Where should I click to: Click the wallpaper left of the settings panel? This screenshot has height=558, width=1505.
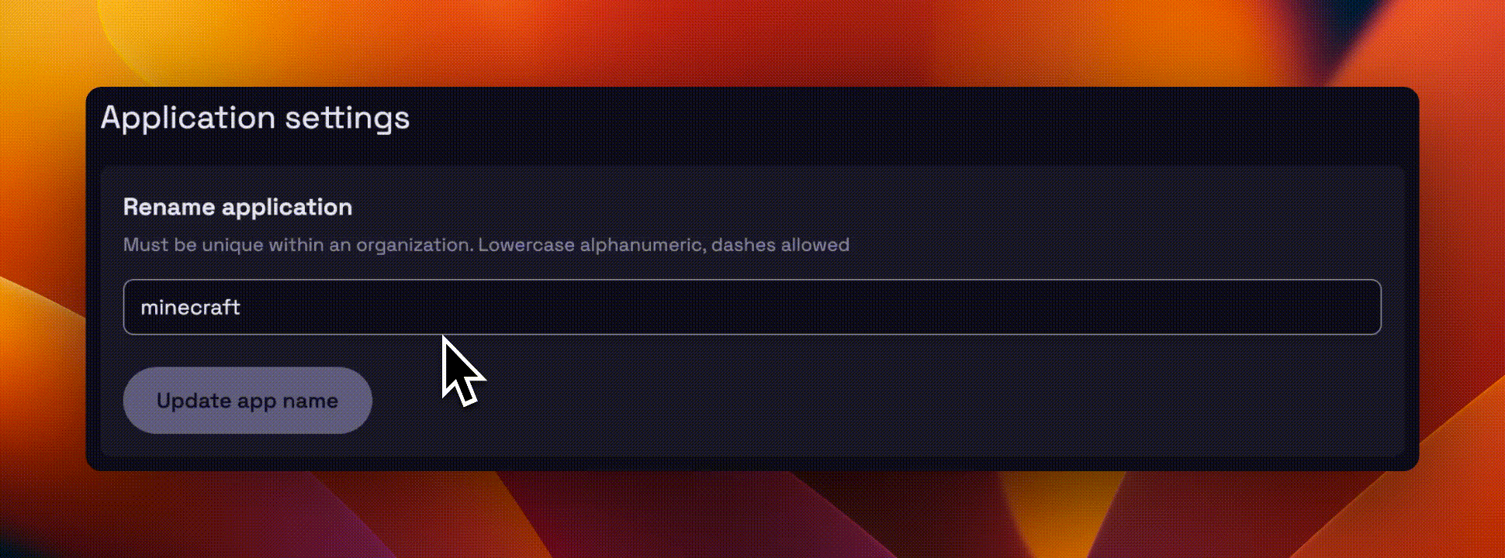42,279
